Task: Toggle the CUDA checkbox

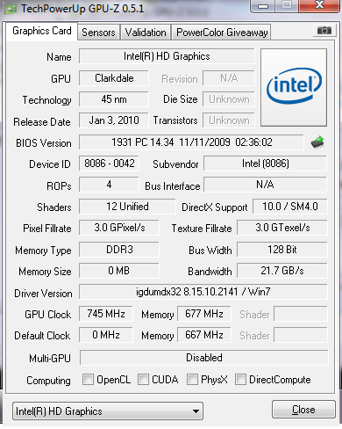Action: tap(143, 379)
